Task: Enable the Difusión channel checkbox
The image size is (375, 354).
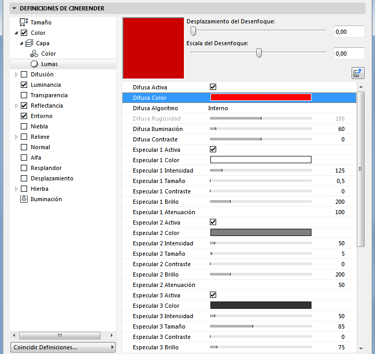Action: click(24, 74)
